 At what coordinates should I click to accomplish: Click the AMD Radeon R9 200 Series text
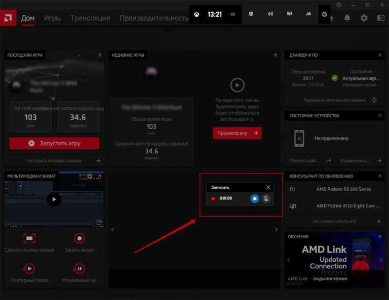343,189
